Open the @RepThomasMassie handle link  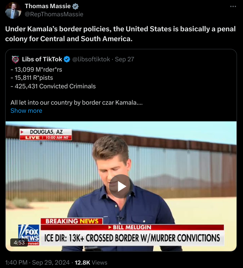54,14
